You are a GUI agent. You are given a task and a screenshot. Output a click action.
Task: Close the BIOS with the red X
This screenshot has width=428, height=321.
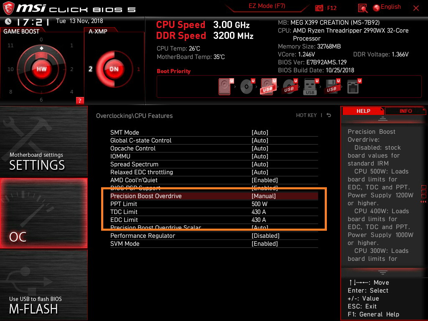[416, 8]
